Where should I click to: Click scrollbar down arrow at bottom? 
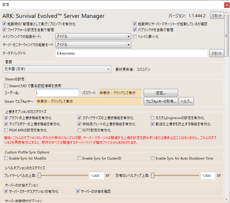click(x=226, y=199)
